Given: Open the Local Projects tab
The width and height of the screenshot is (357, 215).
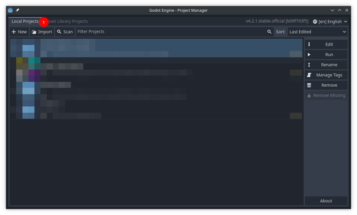Looking at the screenshot, I should click(25, 21).
